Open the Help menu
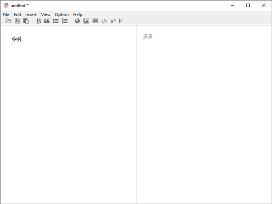The image size is (272, 204). tap(78, 14)
